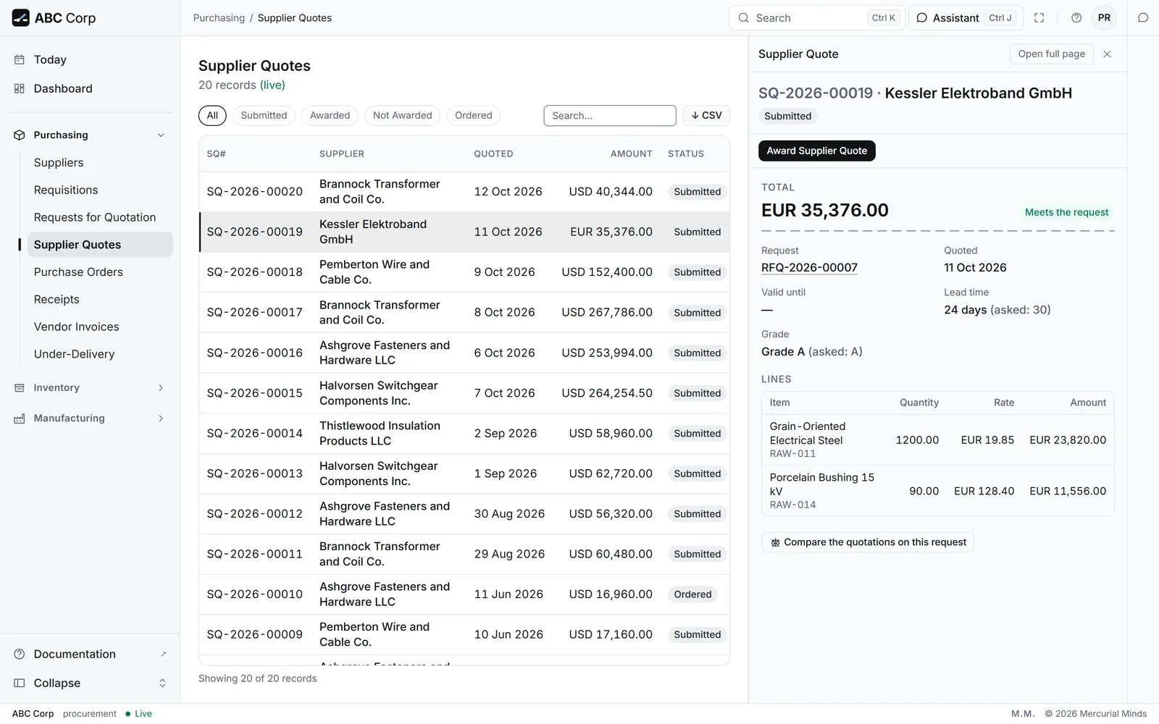Close the Supplier Quote side panel

(1107, 54)
